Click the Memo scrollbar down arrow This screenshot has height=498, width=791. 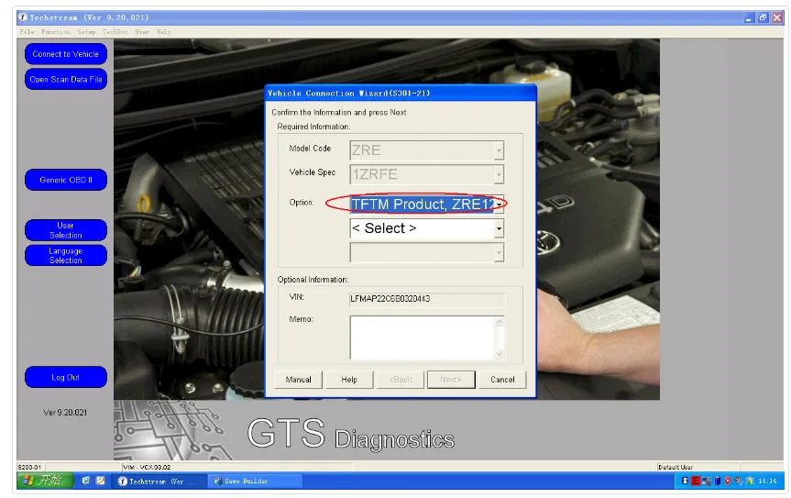[x=500, y=354]
